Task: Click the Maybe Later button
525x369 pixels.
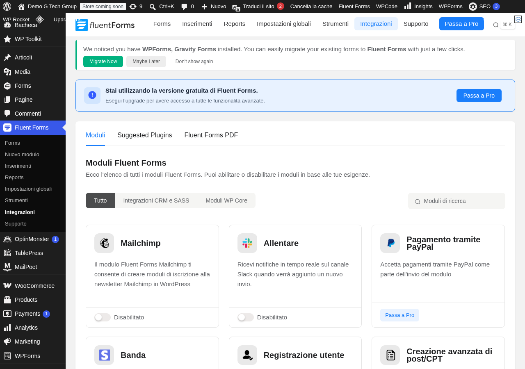Action: [146, 61]
